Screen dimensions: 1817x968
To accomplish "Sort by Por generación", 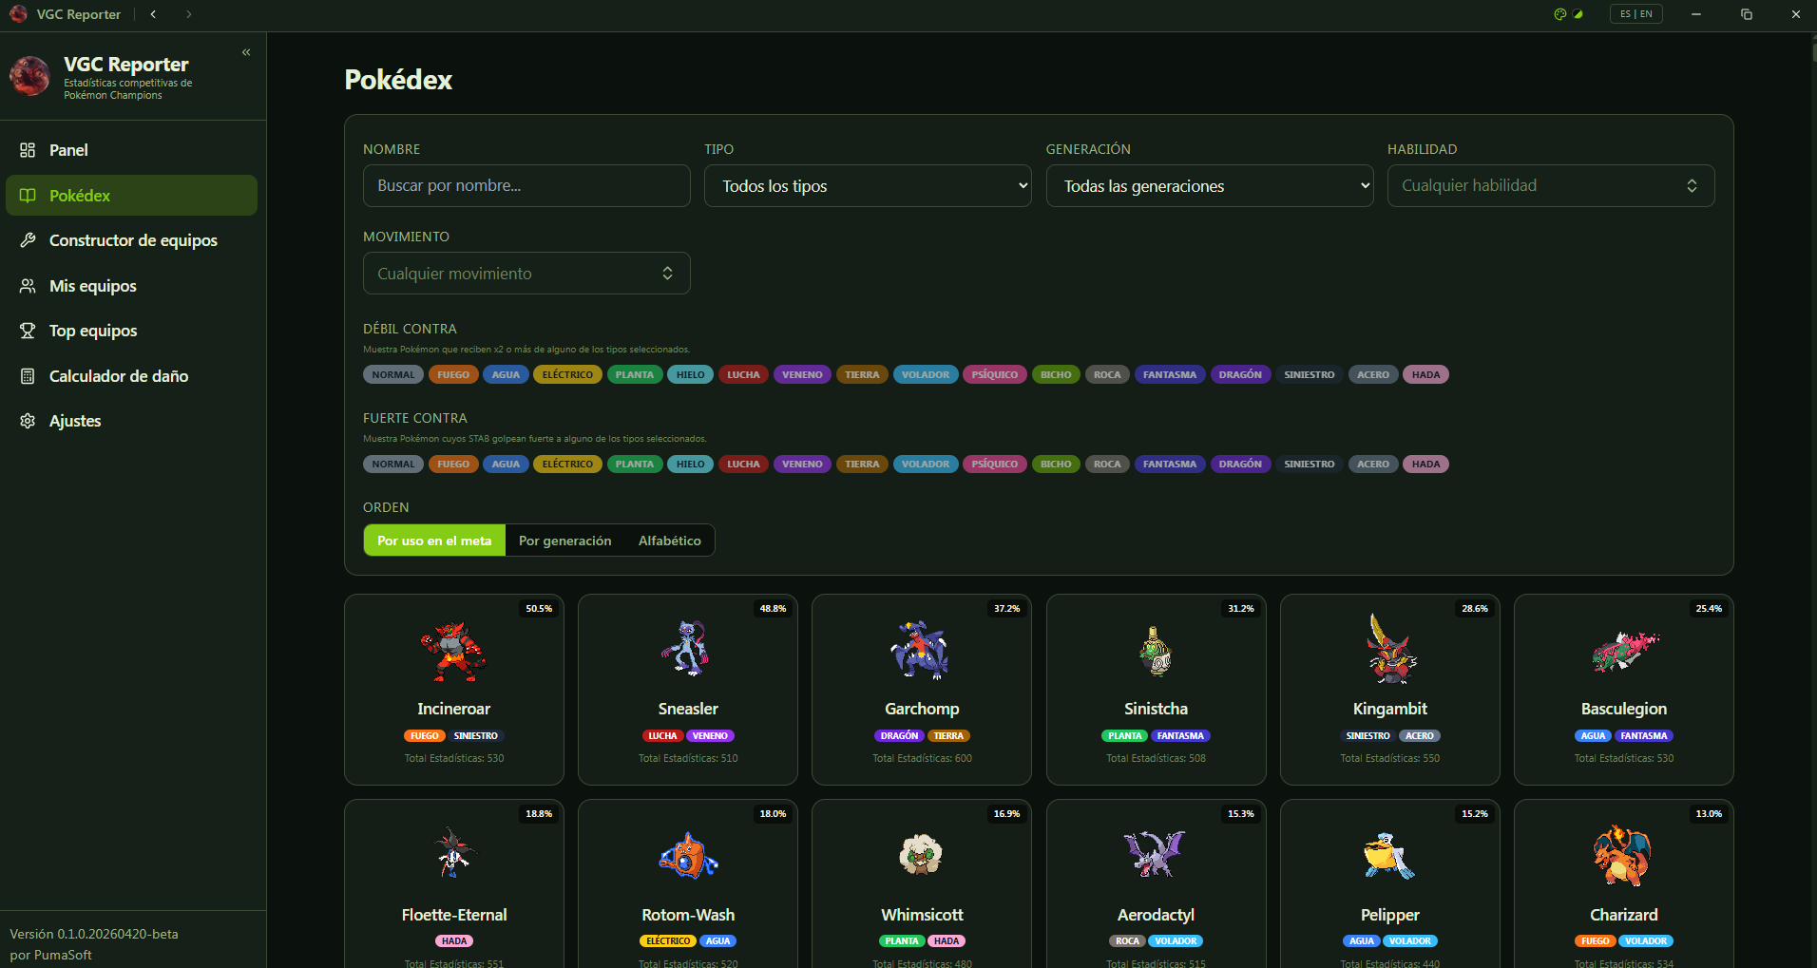I will (565, 541).
